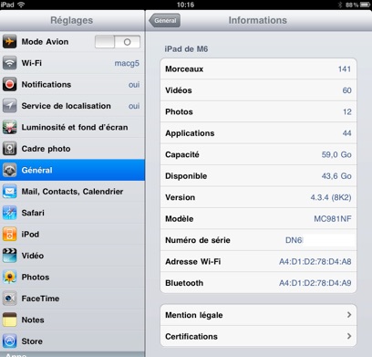Image resolution: width=372 pixels, height=357 pixels.
Task: Tap the Réglages title
Action: (x=72, y=20)
